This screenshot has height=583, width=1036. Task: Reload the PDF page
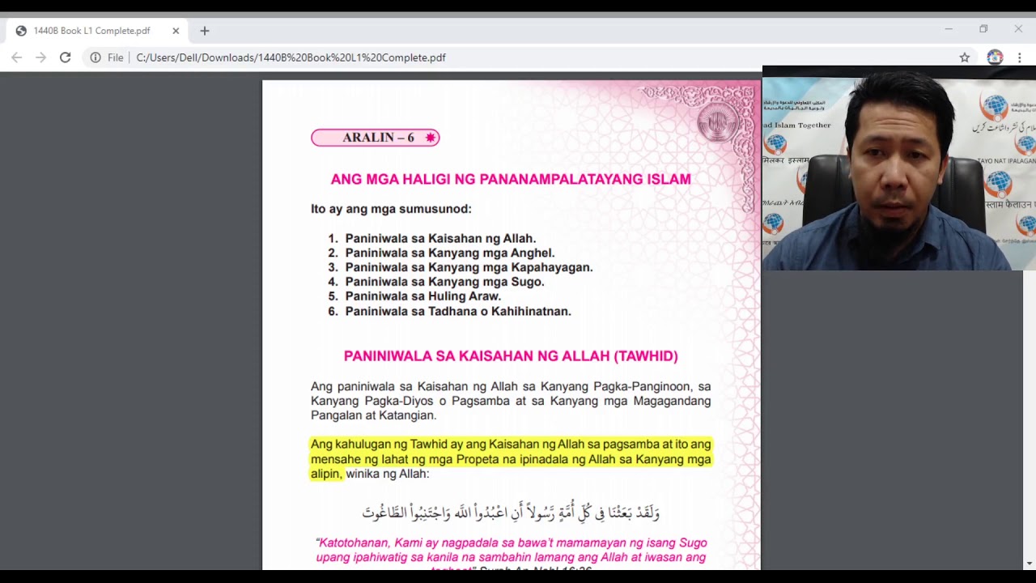(x=66, y=57)
